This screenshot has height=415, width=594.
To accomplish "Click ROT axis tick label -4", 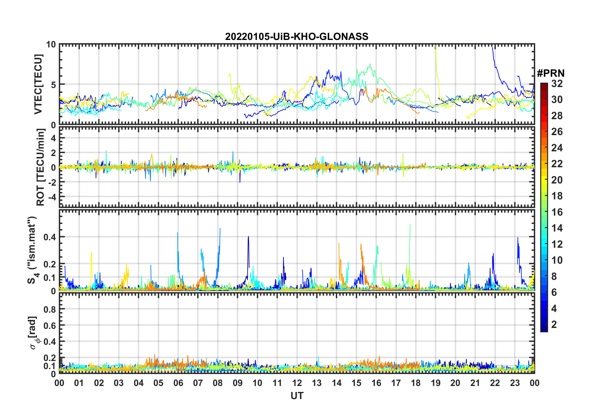I will [x=52, y=197].
